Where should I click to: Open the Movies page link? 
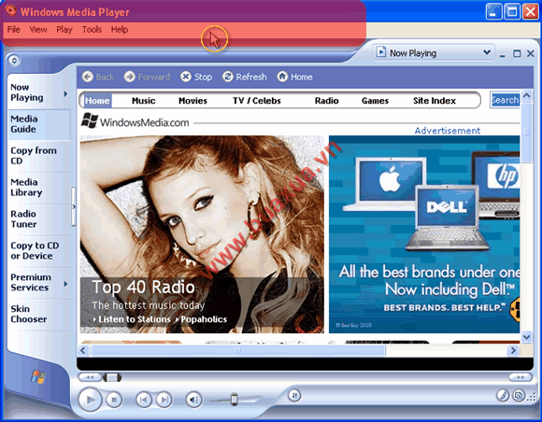pyautogui.click(x=193, y=101)
